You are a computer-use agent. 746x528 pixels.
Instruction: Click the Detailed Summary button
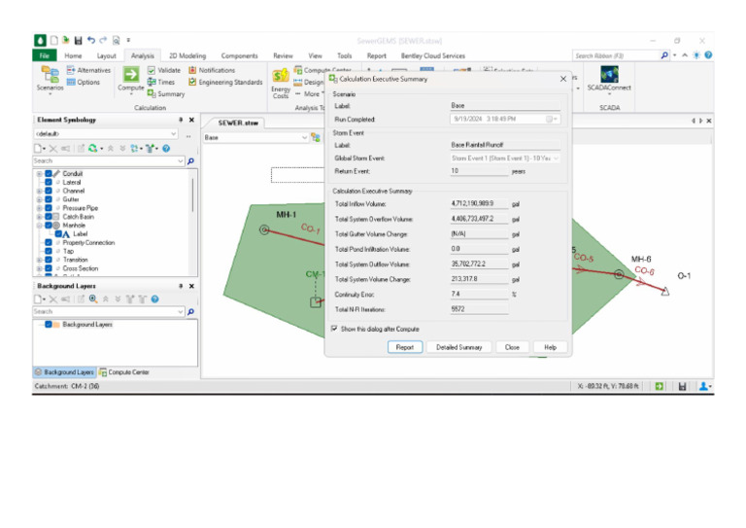click(459, 347)
